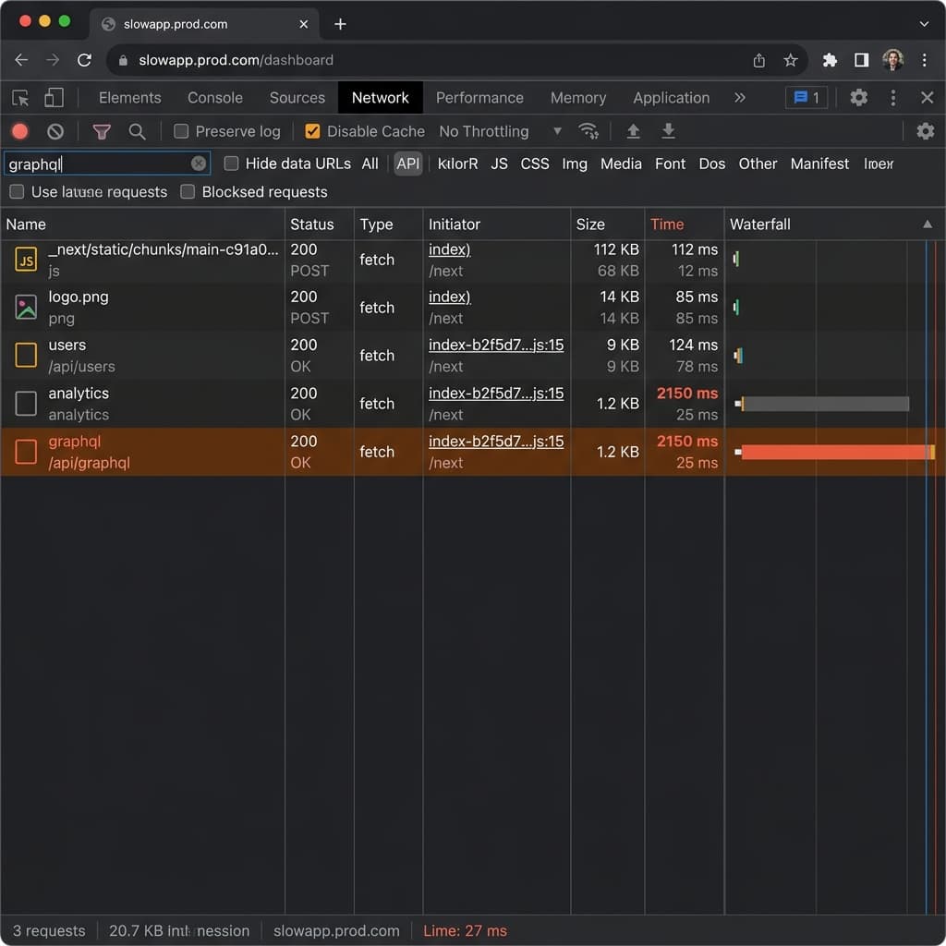Select the main-c91a0 JS chunk request
The height and width of the screenshot is (946, 946).
click(473, 260)
